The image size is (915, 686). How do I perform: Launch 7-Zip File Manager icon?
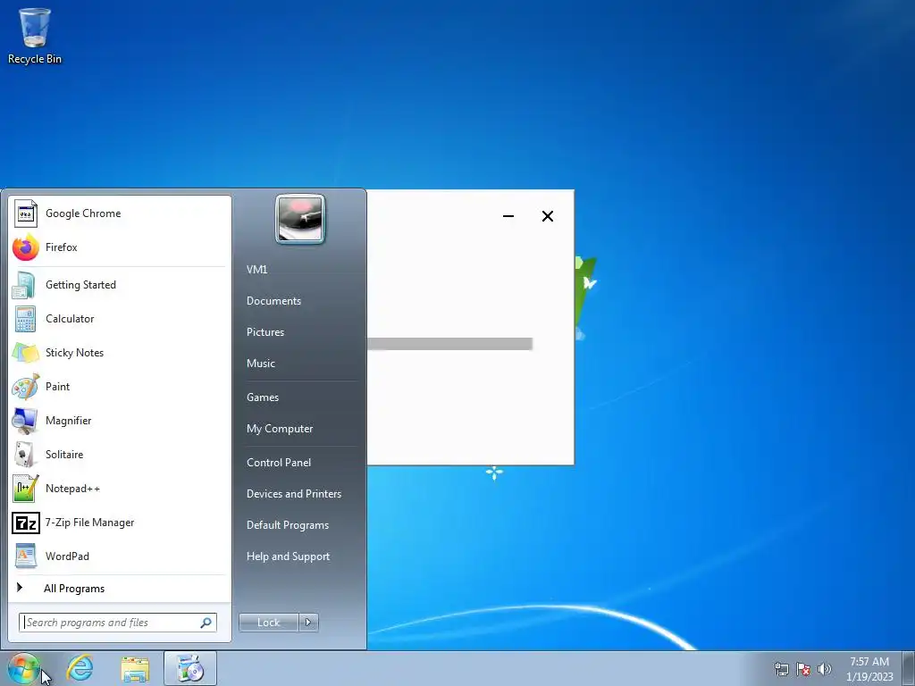pos(26,523)
